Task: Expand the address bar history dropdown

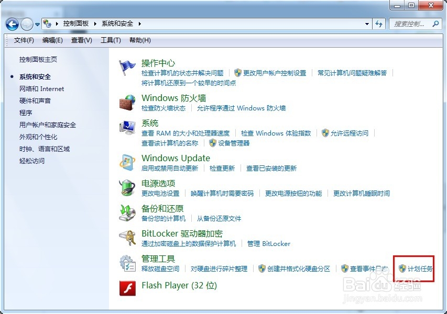Action: coord(367,24)
